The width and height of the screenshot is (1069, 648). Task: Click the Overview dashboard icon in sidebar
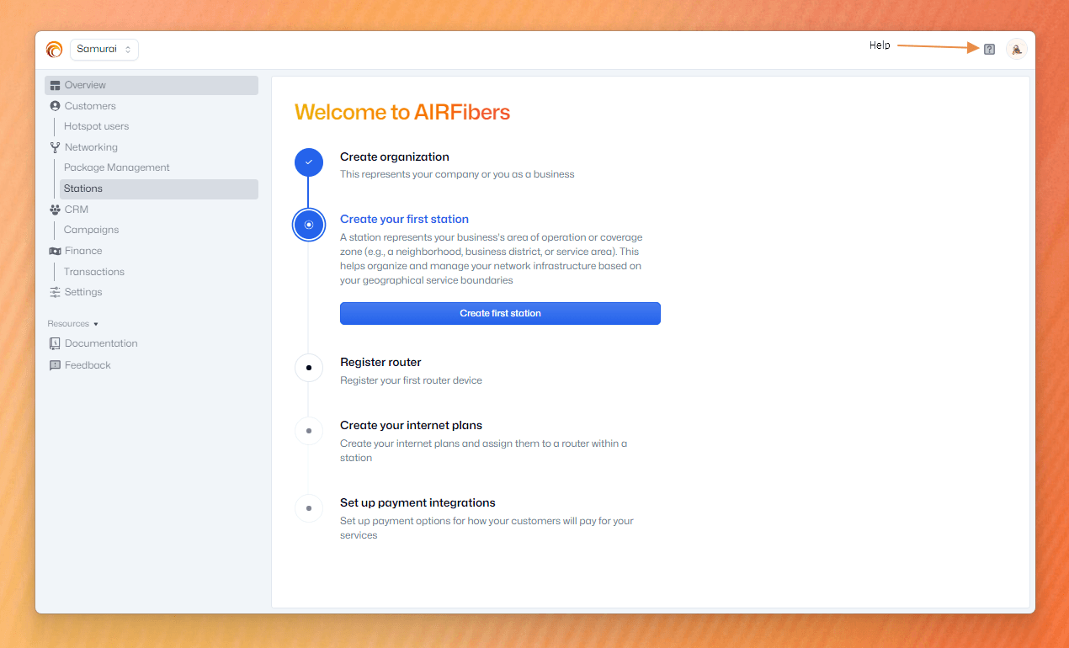(56, 85)
